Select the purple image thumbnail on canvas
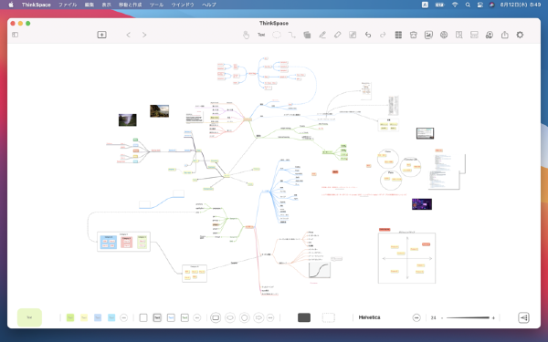The image size is (548, 342). [422, 203]
